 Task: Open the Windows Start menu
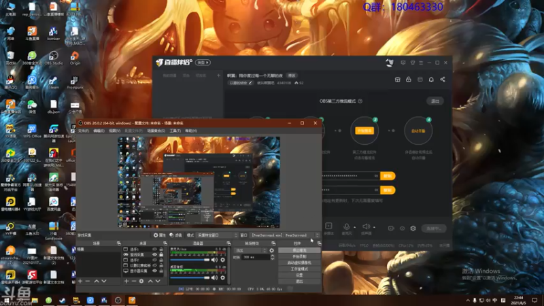[x=6, y=301]
